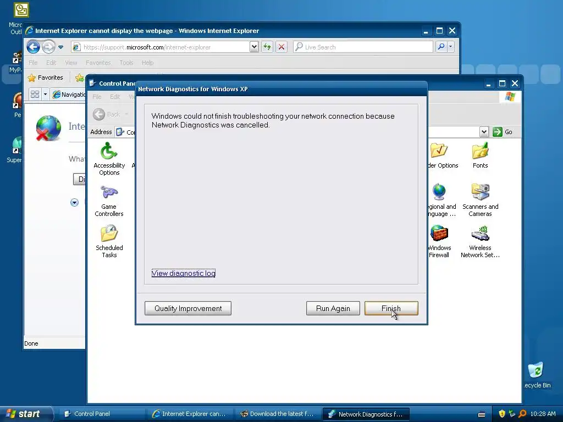Open Game Controllers icon in Control Panel
Viewport: 563px width, 422px height.
coord(109,201)
